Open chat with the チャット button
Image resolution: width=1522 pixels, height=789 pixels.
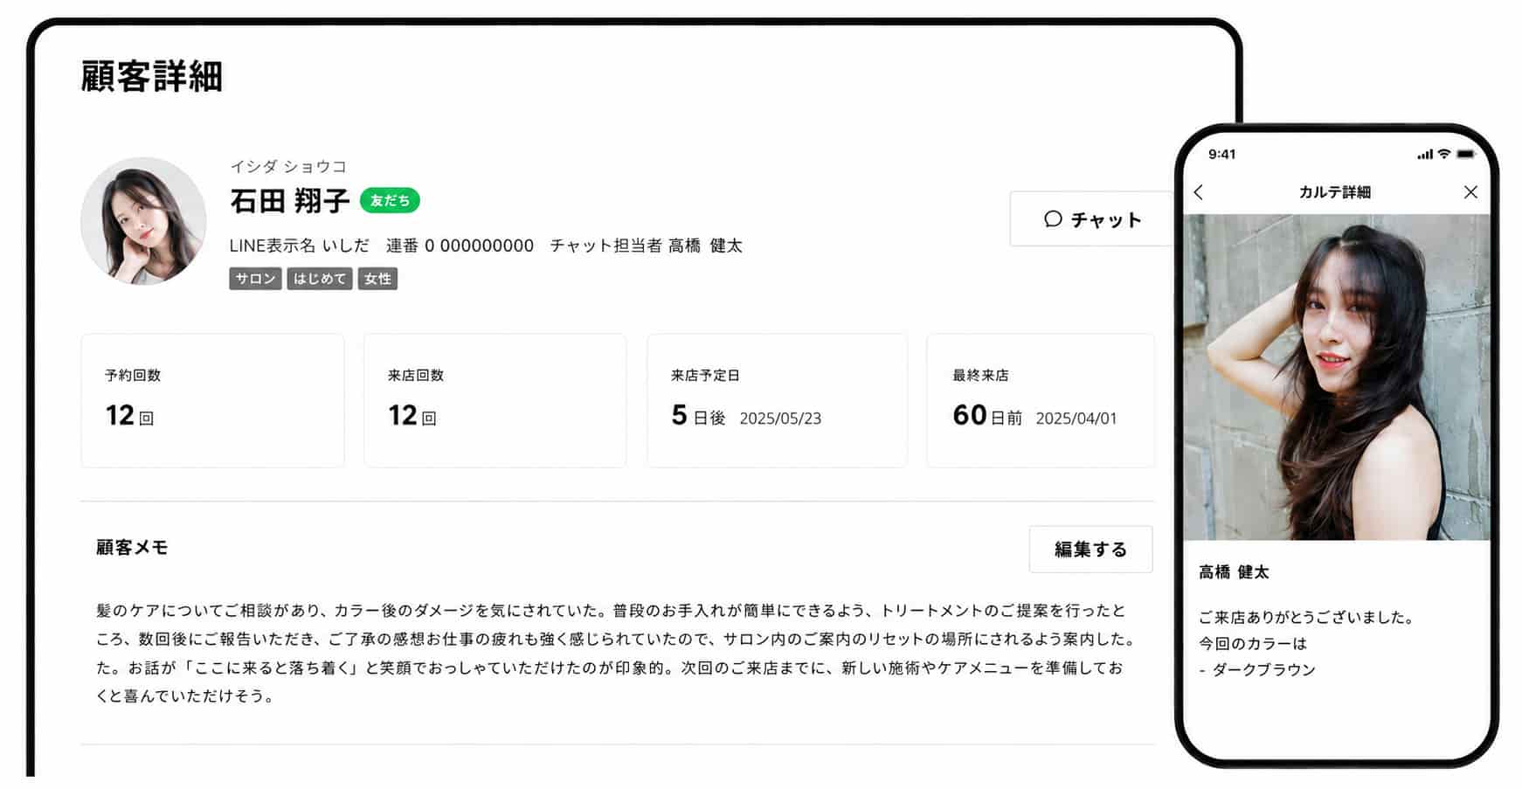coord(1091,218)
